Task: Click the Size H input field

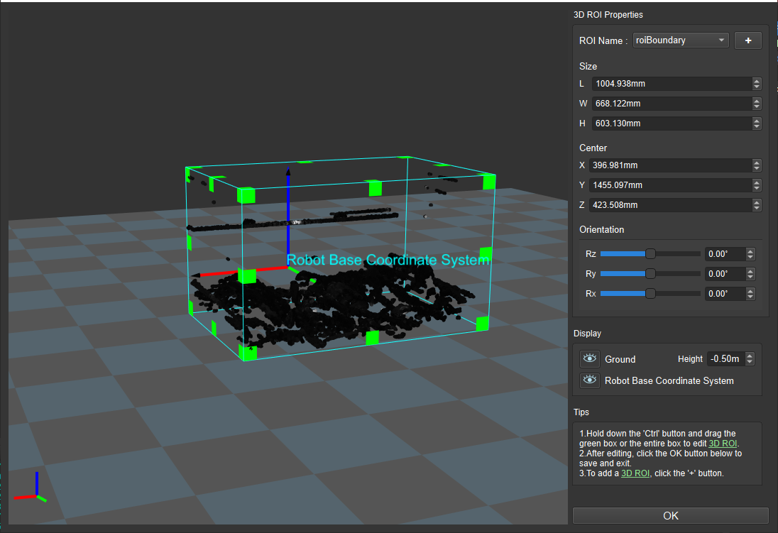Action: [672, 123]
